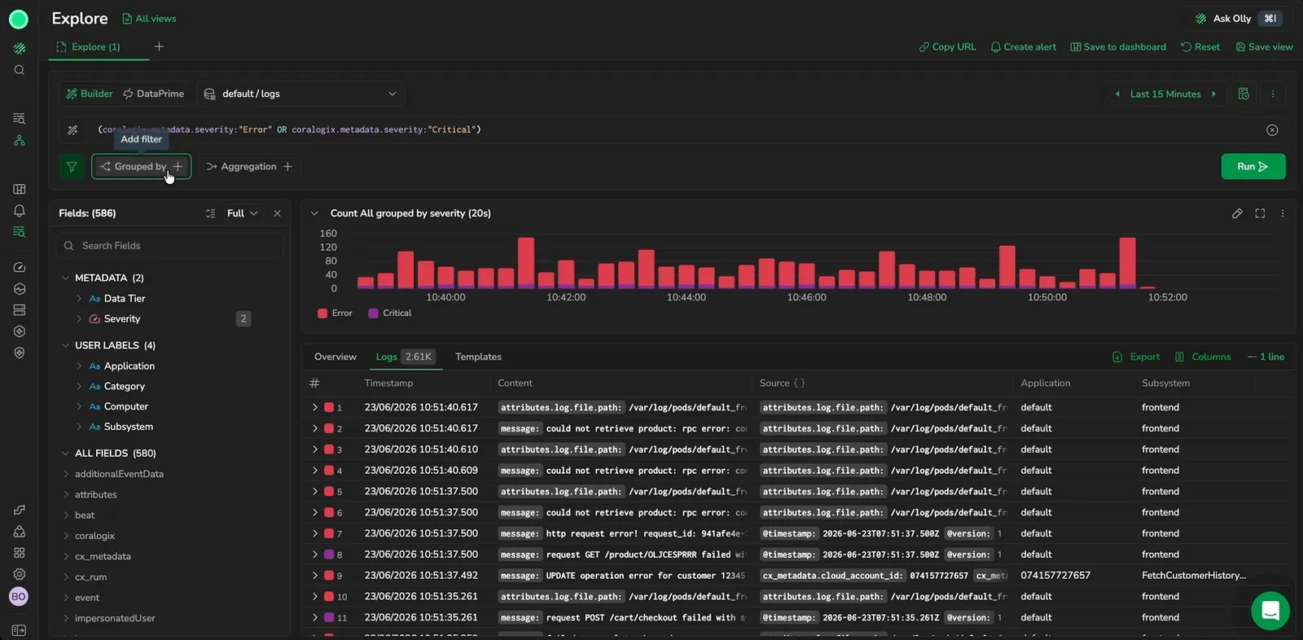Viewport: 1303px width, 640px height.
Task: Click the query magic wand icon
Action: 72,130
